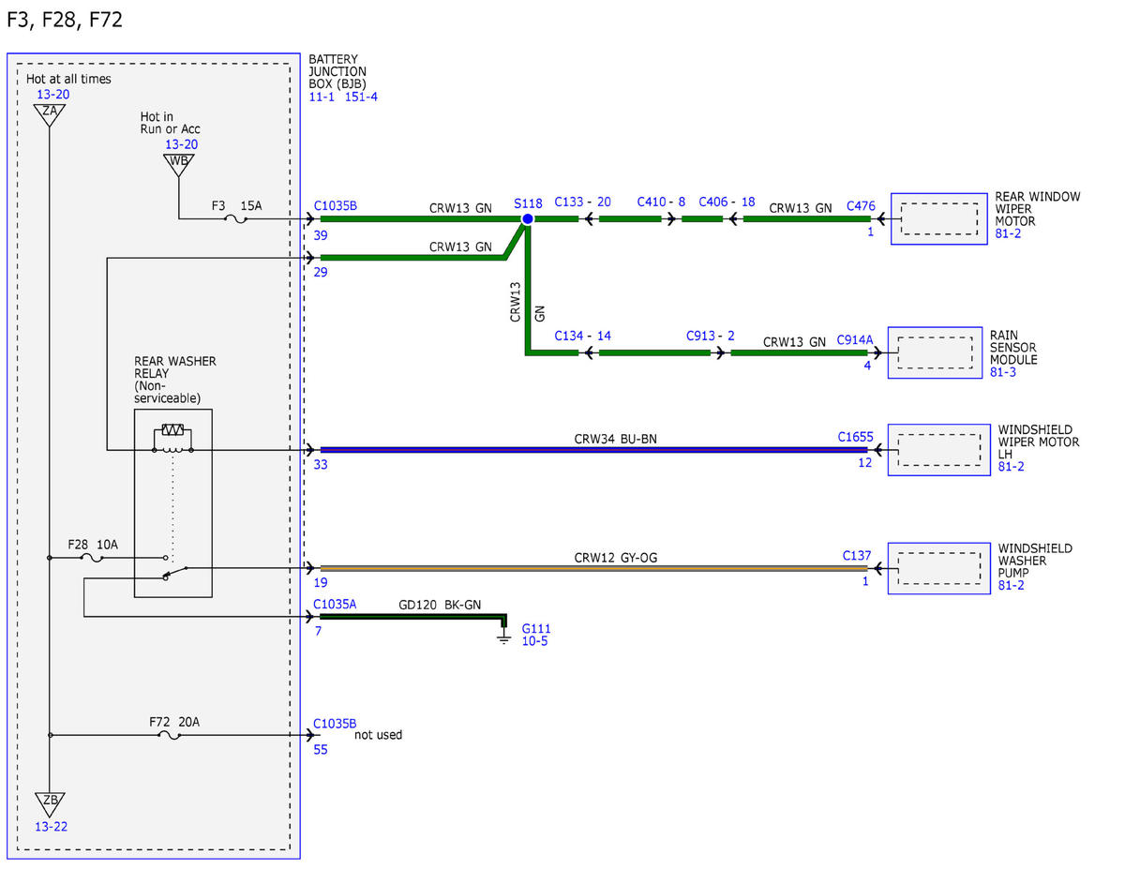
Task: Open the 81-2 link under Windshield Wiper Motor LH
Action: [x=1011, y=466]
